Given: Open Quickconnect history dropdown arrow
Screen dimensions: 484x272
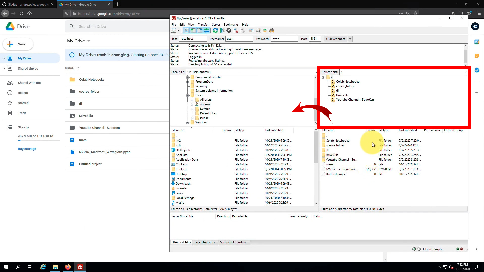Looking at the screenshot, I should 350,39.
